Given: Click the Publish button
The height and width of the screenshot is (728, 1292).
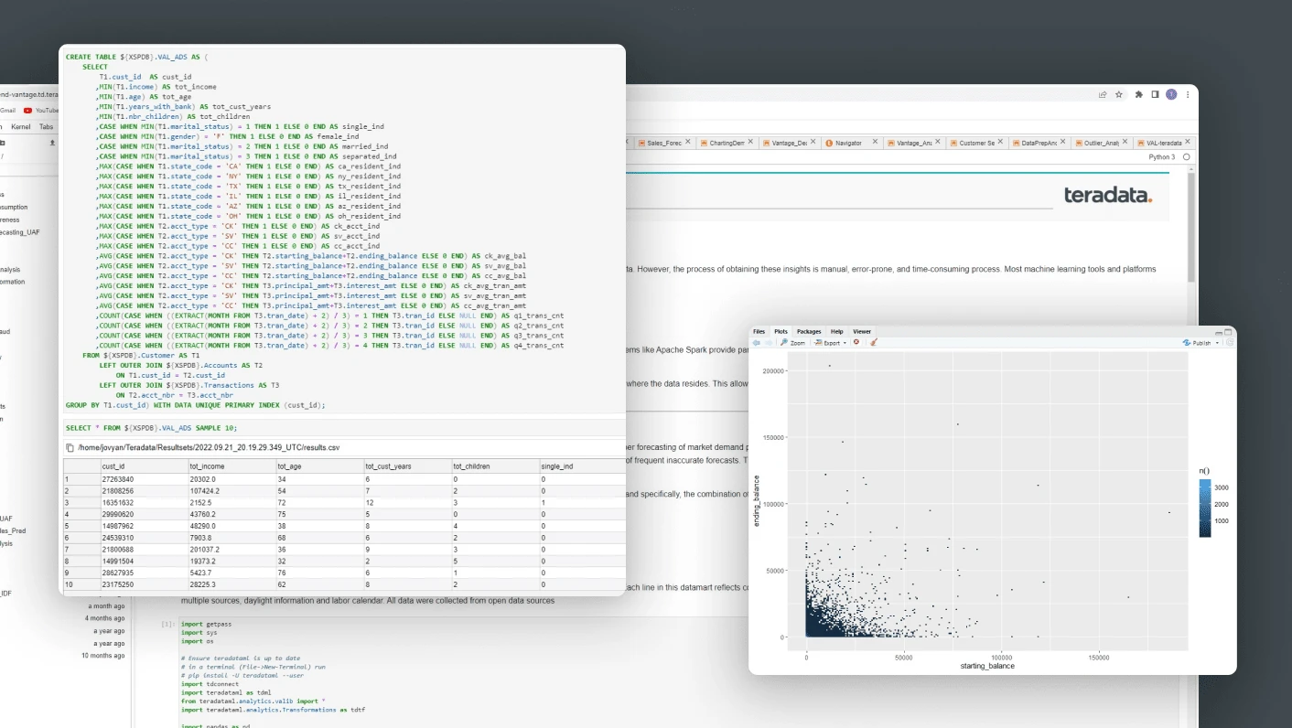Looking at the screenshot, I should [1197, 343].
